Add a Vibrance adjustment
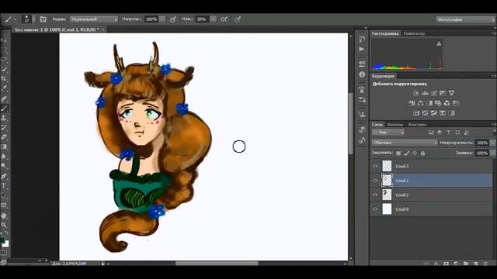Image resolution: width=497 pixels, height=279 pixels. (x=443, y=93)
